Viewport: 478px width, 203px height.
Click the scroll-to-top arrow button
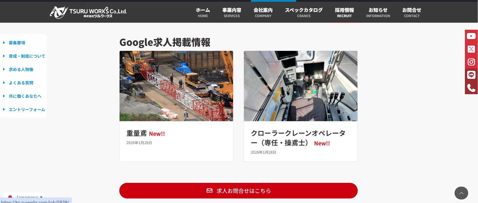coord(461,193)
